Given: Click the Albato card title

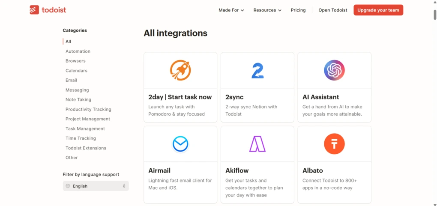Looking at the screenshot, I should (313, 170).
